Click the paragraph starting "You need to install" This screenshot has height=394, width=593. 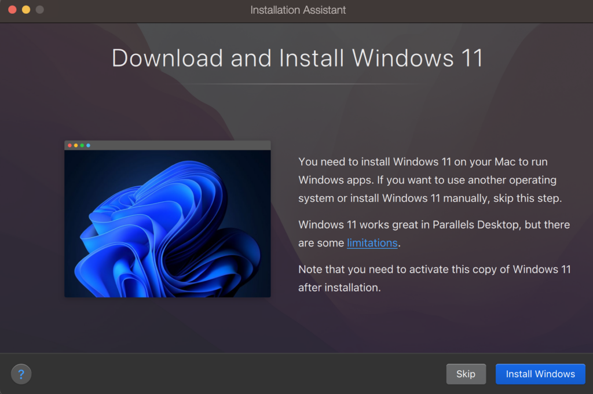(x=430, y=180)
